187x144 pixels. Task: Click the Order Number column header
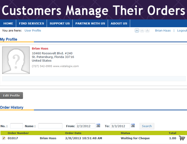18,133
